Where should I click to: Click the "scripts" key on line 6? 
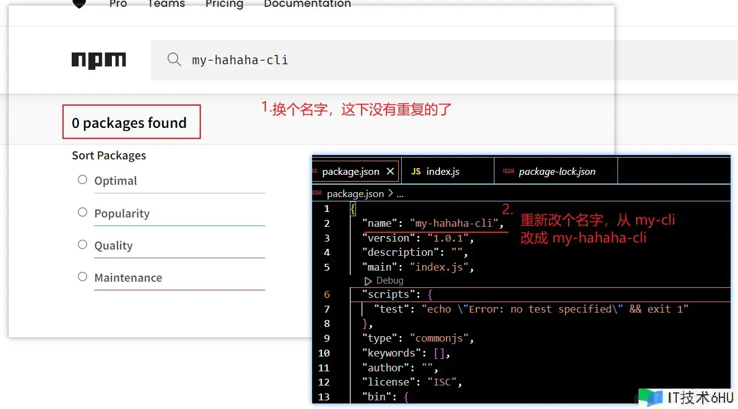pyautogui.click(x=388, y=294)
